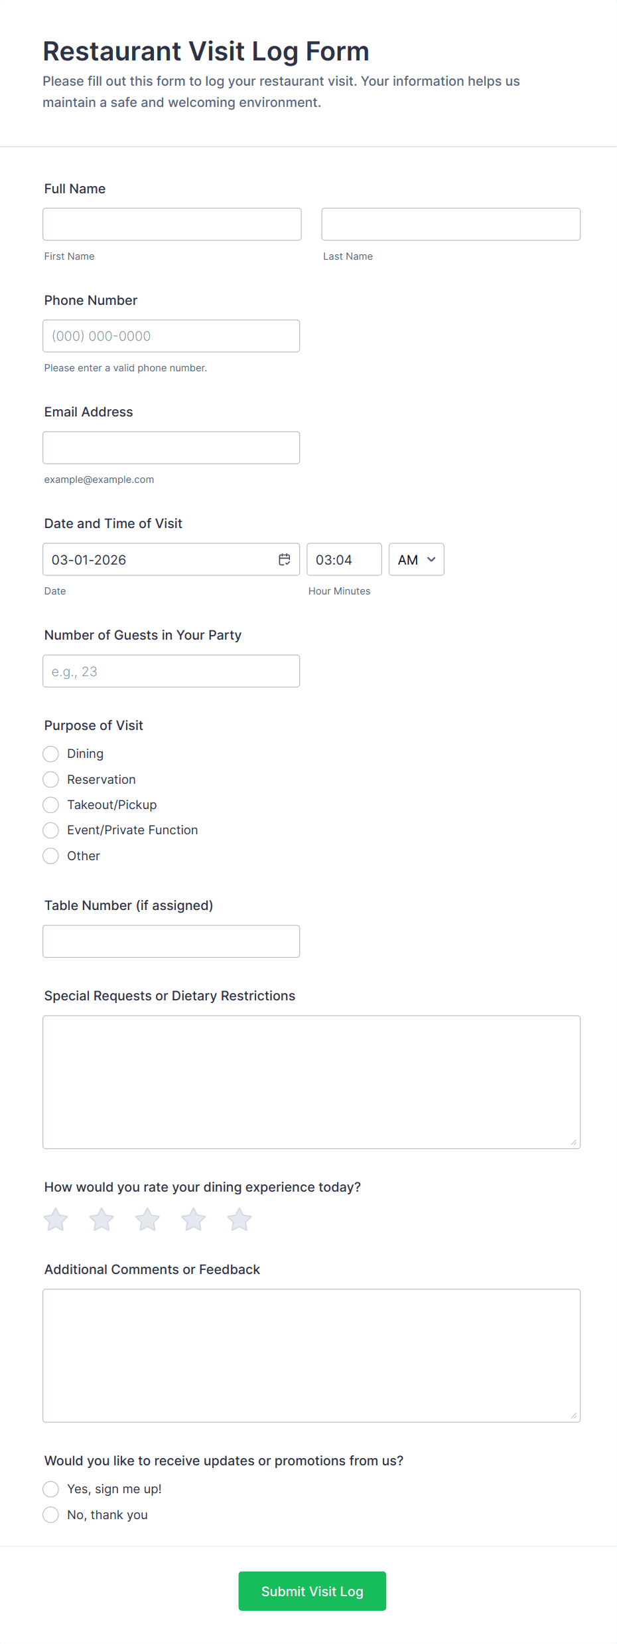Viewport: 617px width, 1644px height.
Task: Click the Hour Minutes time field
Action: (x=344, y=559)
